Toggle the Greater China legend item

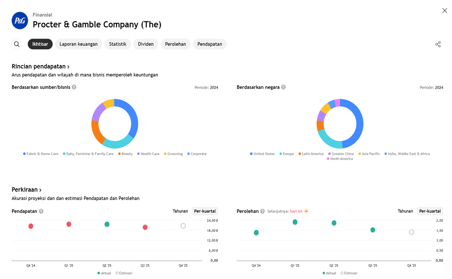341,154
